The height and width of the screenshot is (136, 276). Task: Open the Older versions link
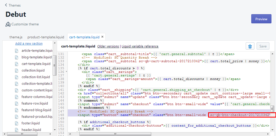click(x=108, y=46)
